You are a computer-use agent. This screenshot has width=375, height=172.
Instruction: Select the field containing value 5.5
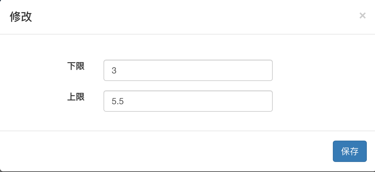click(188, 101)
